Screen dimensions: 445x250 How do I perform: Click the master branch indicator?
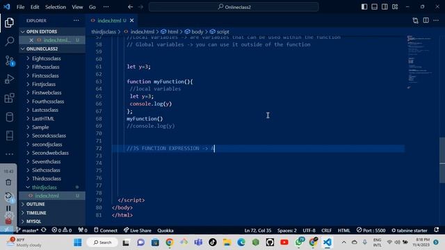(27, 231)
